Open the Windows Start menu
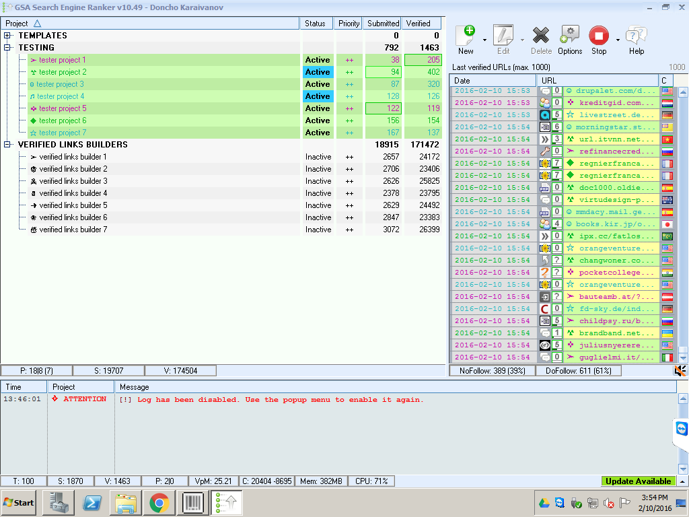 (x=19, y=502)
